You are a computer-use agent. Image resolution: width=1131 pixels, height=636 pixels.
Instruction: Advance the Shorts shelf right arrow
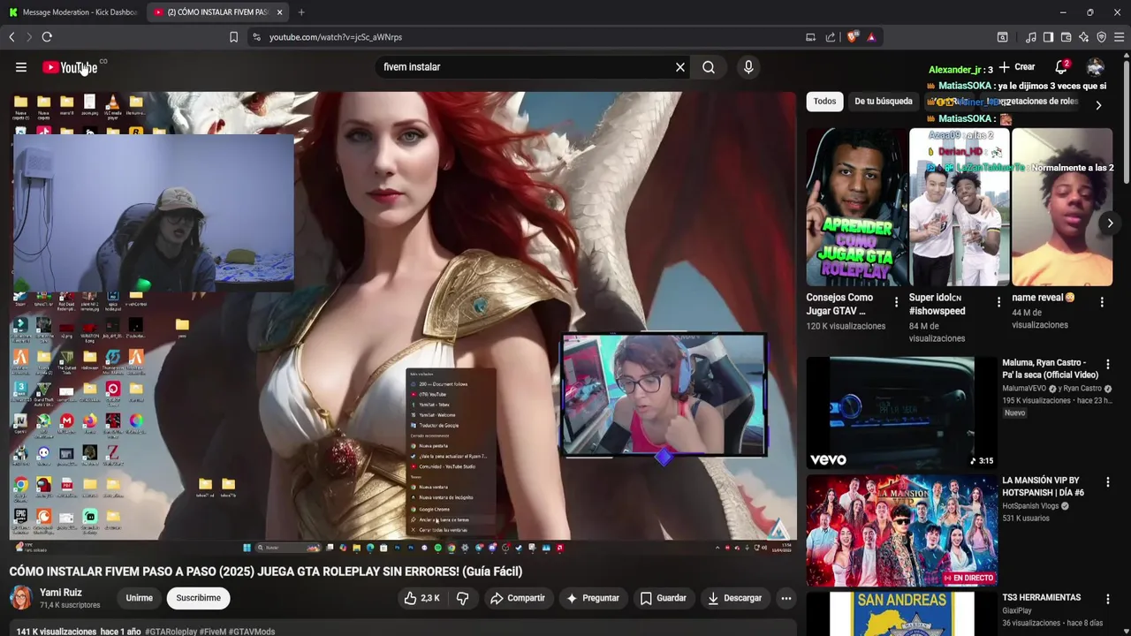point(1110,223)
